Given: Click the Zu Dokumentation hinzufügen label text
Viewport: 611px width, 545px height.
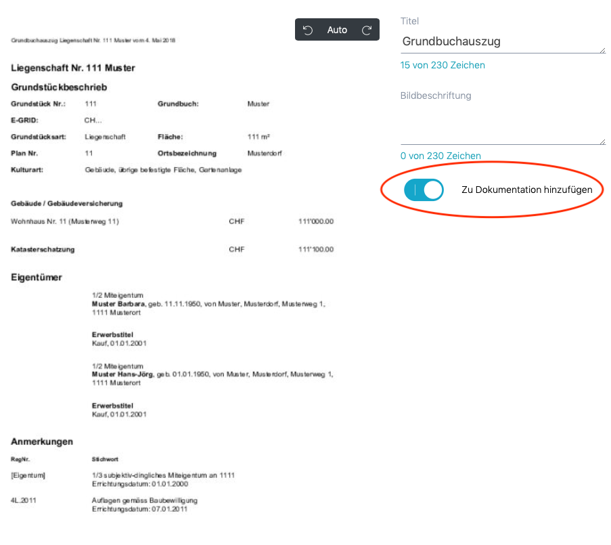Looking at the screenshot, I should 526,190.
